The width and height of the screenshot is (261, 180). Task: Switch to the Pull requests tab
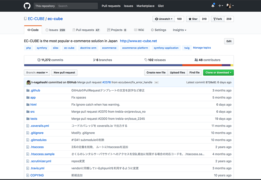click(x=86, y=30)
